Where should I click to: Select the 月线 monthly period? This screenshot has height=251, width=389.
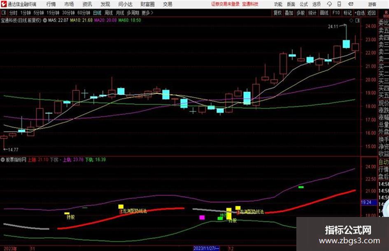pyautogui.click(x=120, y=13)
